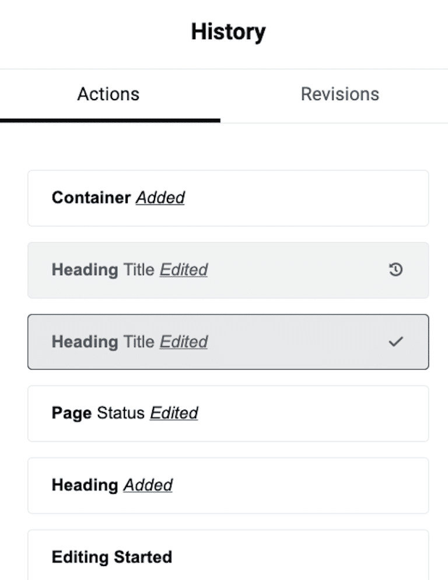Click the Edited link on Page Status Edited
This screenshot has width=448, height=580.
coord(174,413)
